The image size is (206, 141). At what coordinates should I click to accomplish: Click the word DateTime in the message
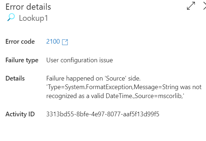[x=119, y=96]
